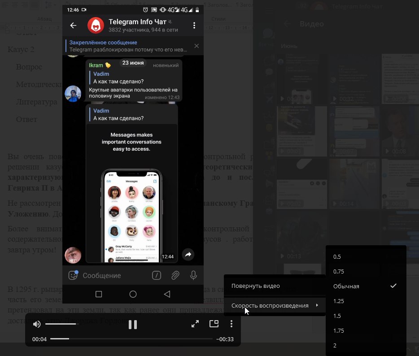Close the pinned message bar
The width and height of the screenshot is (419, 356).
point(196,46)
